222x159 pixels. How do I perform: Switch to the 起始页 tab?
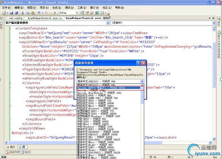click(x=107, y=18)
